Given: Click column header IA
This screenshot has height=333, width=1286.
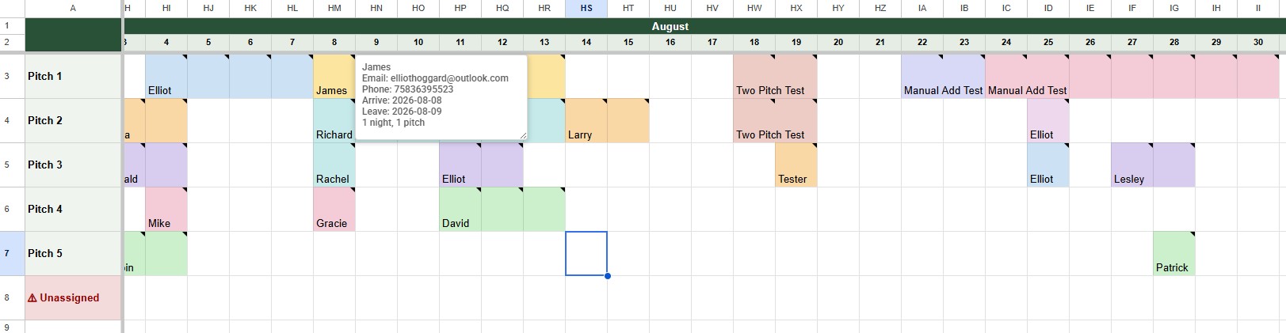Looking at the screenshot, I should pos(922,8).
